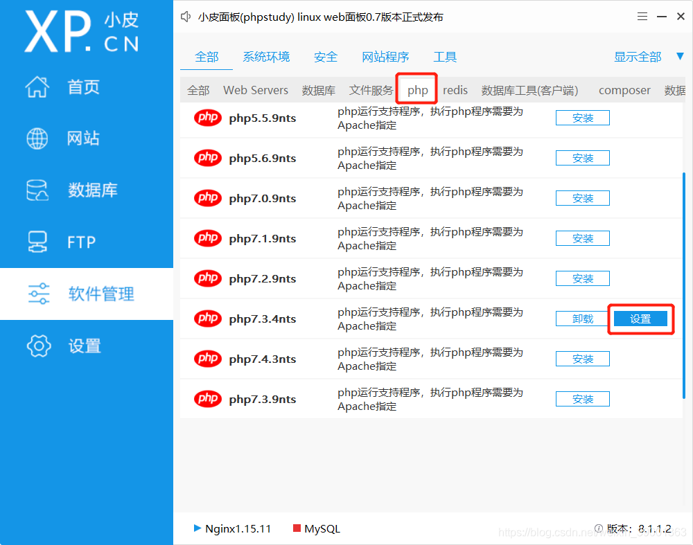
Task: Install php7.2.9nts with 安装 button
Action: (583, 278)
